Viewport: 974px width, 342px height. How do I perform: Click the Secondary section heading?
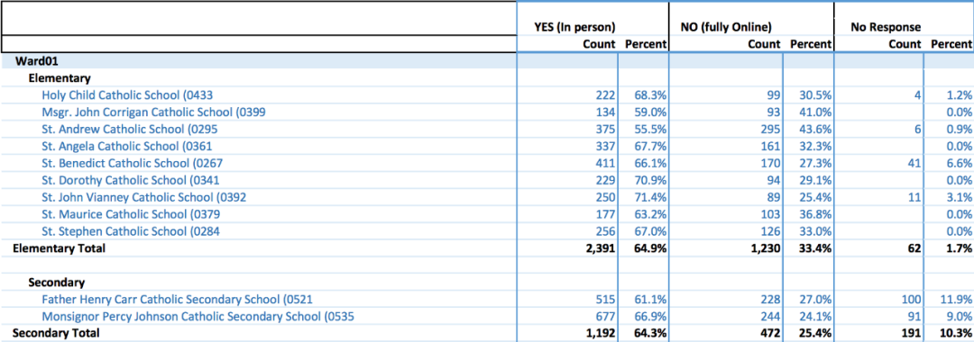(x=57, y=283)
